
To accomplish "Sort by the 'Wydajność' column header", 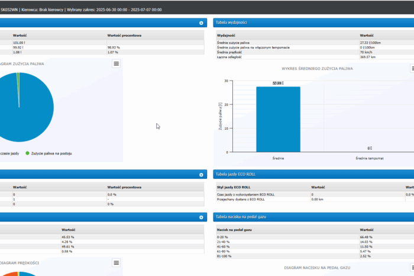I will pyautogui.click(x=229, y=36).
